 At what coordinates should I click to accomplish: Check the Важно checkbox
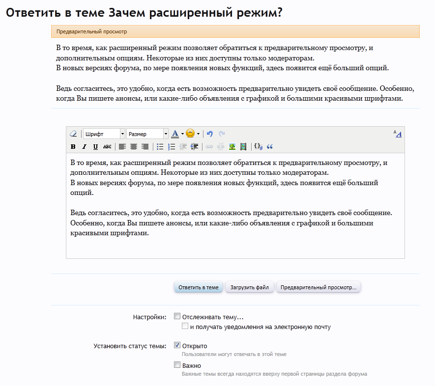[x=177, y=365]
